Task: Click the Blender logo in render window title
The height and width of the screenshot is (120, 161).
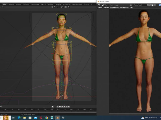Action: coord(98,2)
